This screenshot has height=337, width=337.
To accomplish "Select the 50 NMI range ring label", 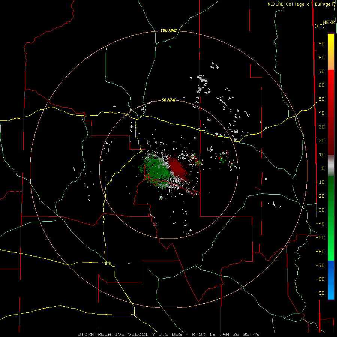I will (168, 100).
